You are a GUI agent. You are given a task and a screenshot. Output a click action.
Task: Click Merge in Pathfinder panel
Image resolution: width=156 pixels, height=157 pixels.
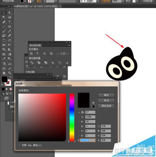tap(46, 63)
